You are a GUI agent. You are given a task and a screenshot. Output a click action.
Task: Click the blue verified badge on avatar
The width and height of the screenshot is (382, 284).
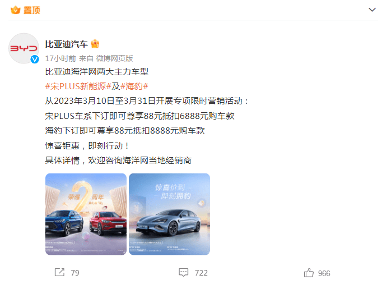(35, 59)
